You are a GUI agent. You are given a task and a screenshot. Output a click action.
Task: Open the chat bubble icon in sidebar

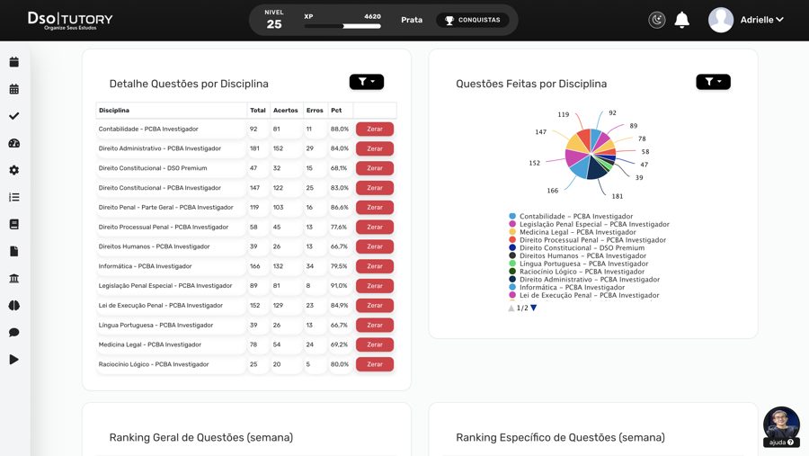[13, 332]
